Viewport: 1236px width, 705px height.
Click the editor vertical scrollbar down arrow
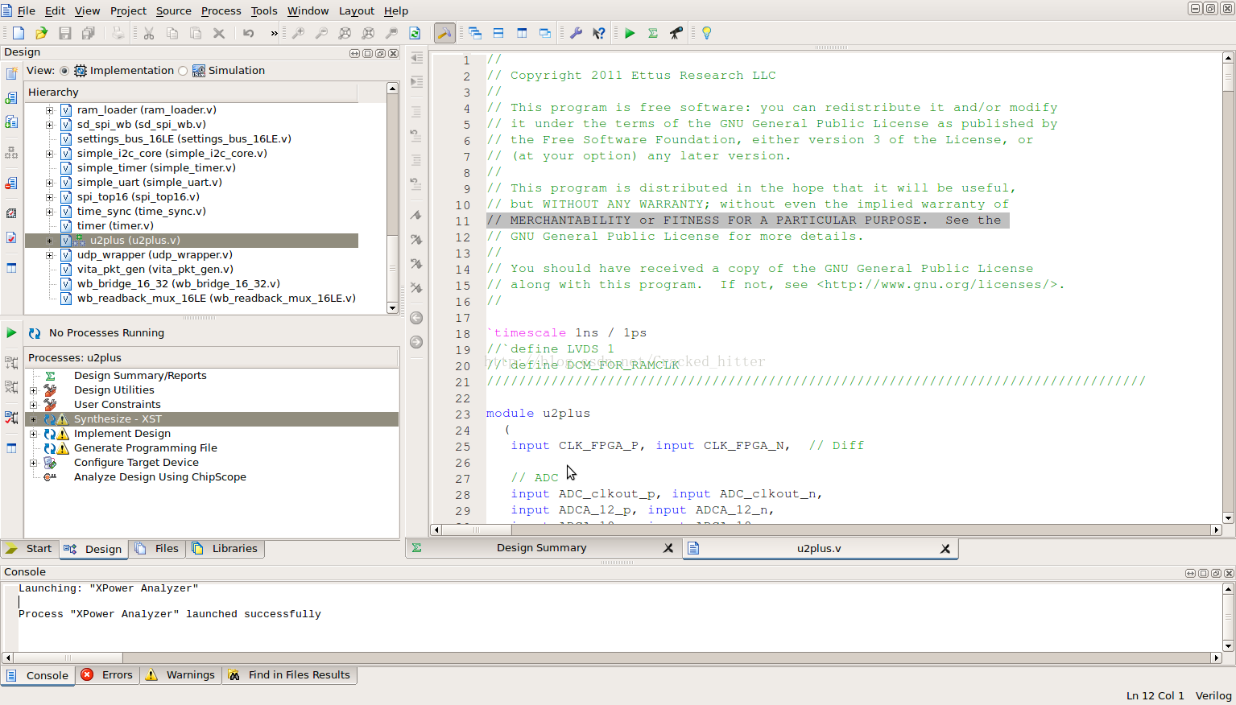click(1228, 518)
